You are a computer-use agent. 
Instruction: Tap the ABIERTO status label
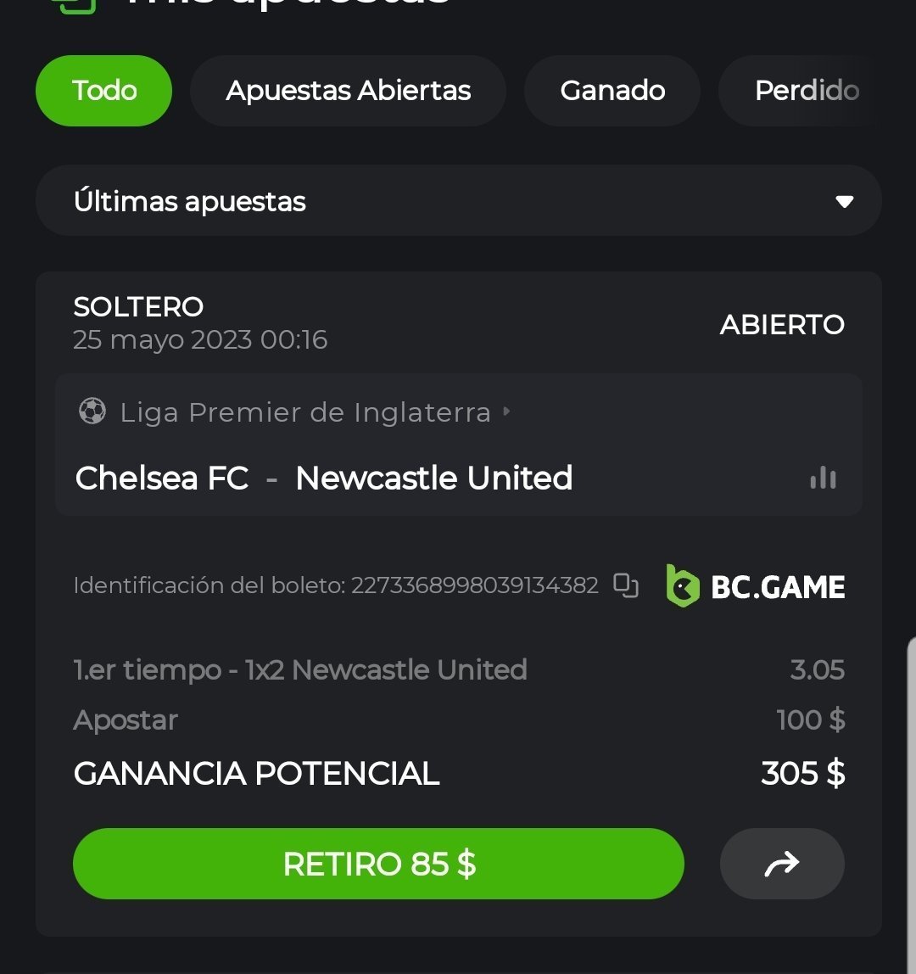(782, 324)
